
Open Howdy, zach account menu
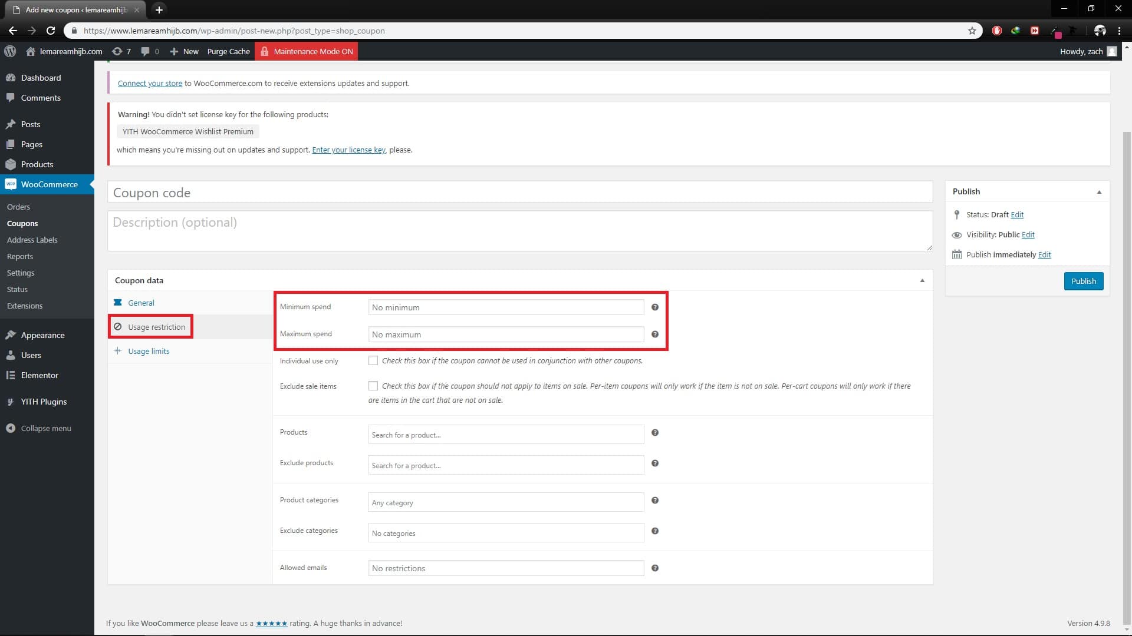coord(1088,51)
